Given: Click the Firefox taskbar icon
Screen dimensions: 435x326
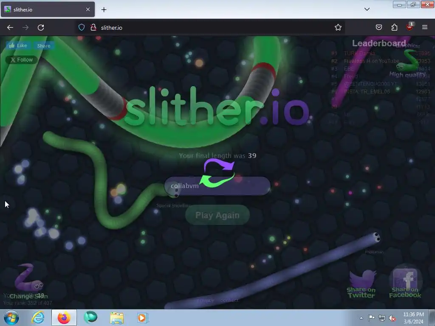Looking at the screenshot, I should pos(64,318).
